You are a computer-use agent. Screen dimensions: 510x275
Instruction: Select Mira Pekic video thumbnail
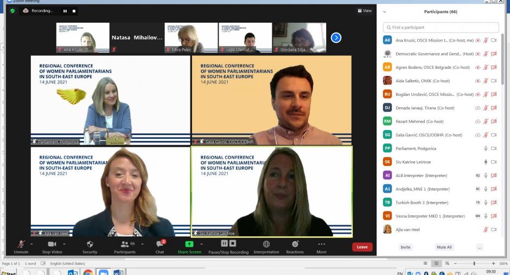point(191,38)
